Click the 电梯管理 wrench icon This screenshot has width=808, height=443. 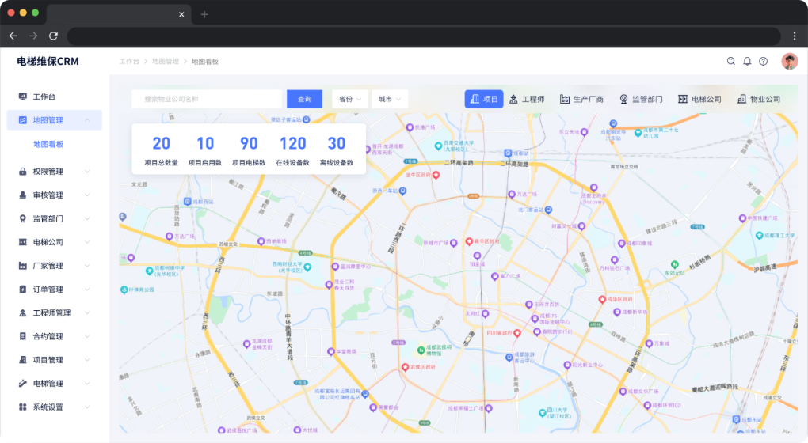(x=23, y=384)
